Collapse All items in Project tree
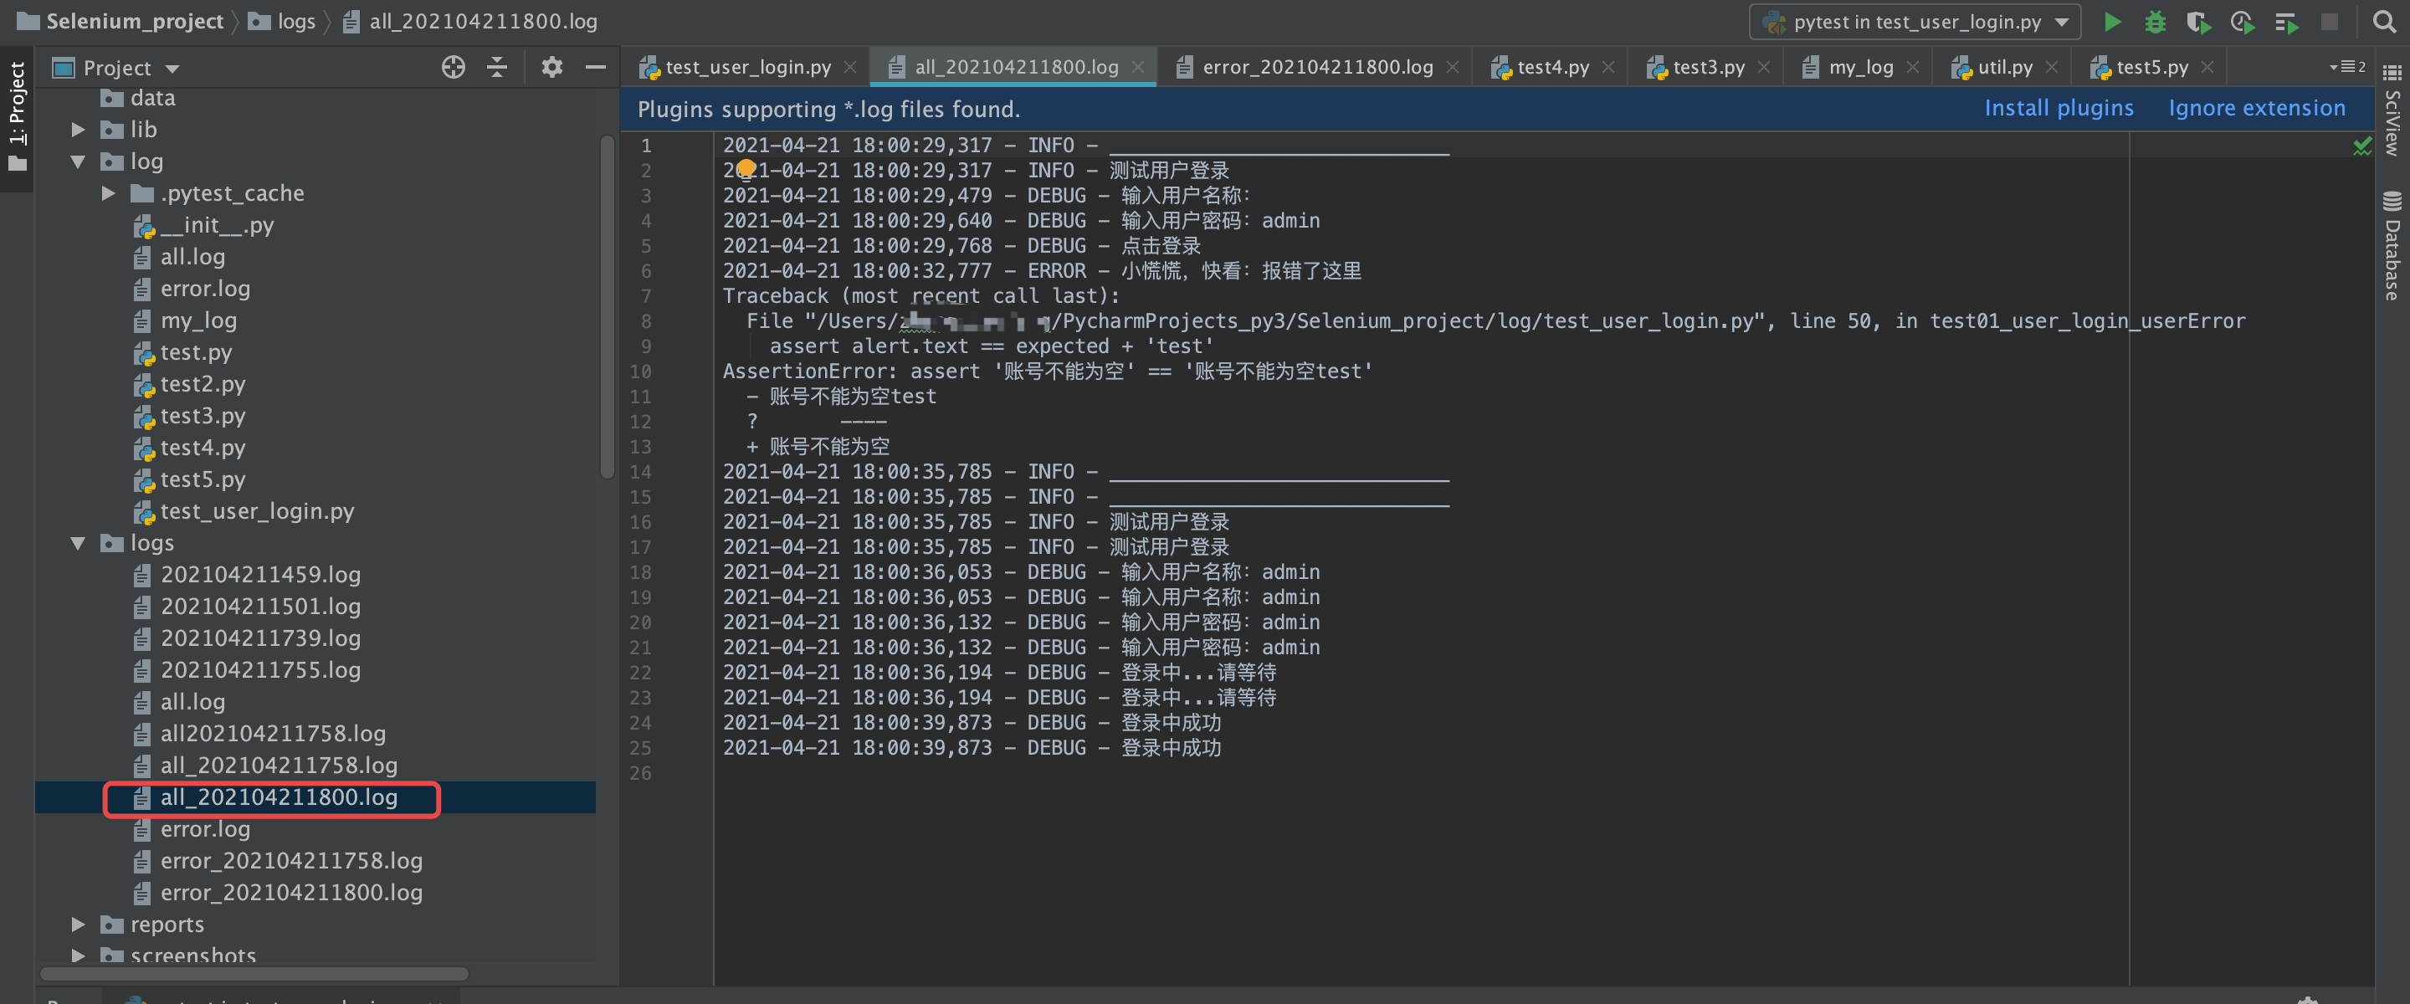Image resolution: width=2410 pixels, height=1004 pixels. point(497,66)
